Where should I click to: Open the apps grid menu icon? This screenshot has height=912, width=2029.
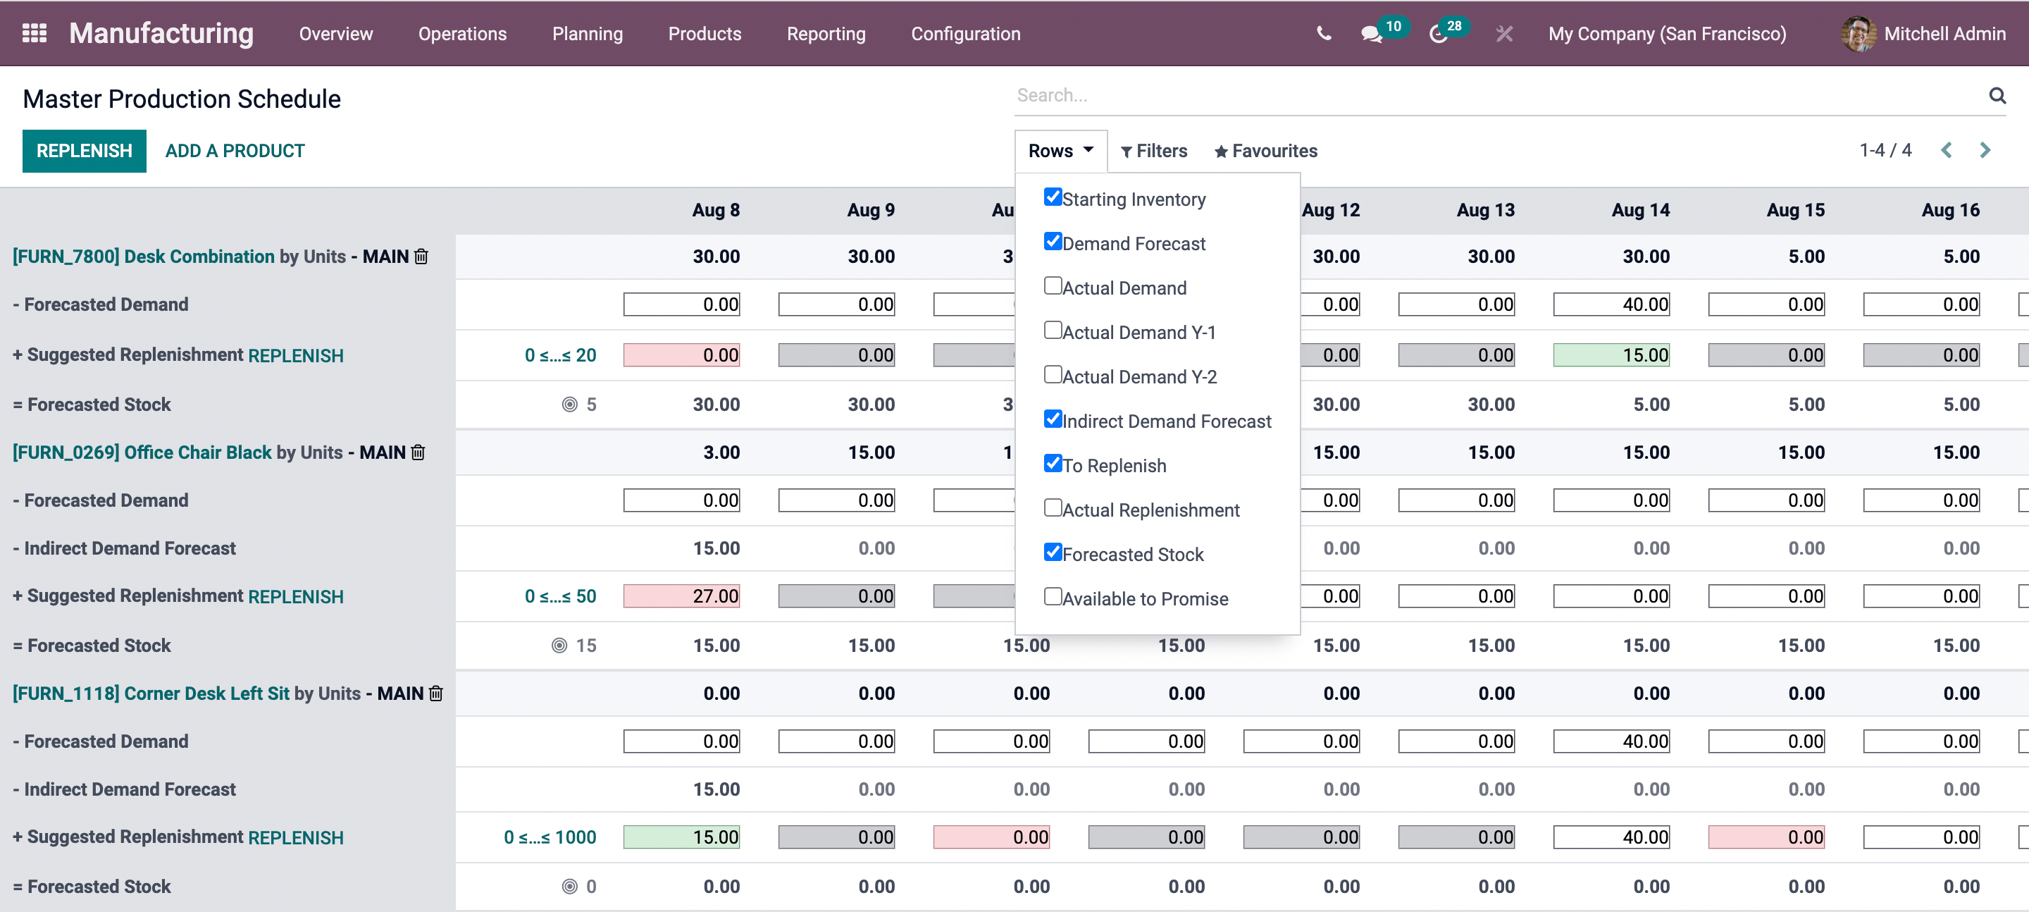[x=34, y=33]
